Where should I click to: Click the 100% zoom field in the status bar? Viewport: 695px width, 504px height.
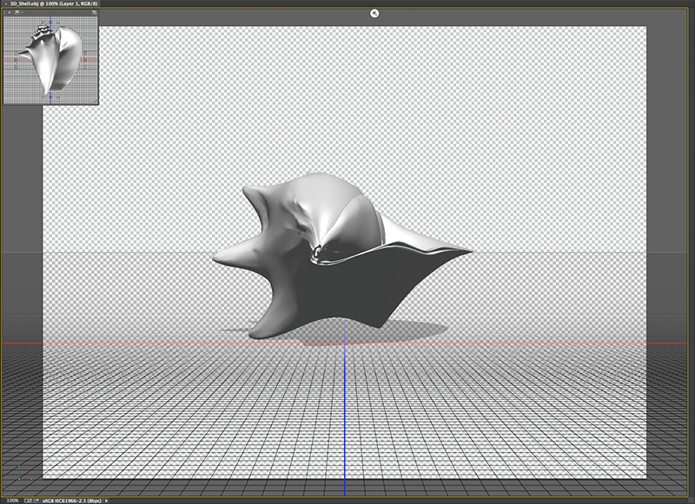(x=12, y=500)
